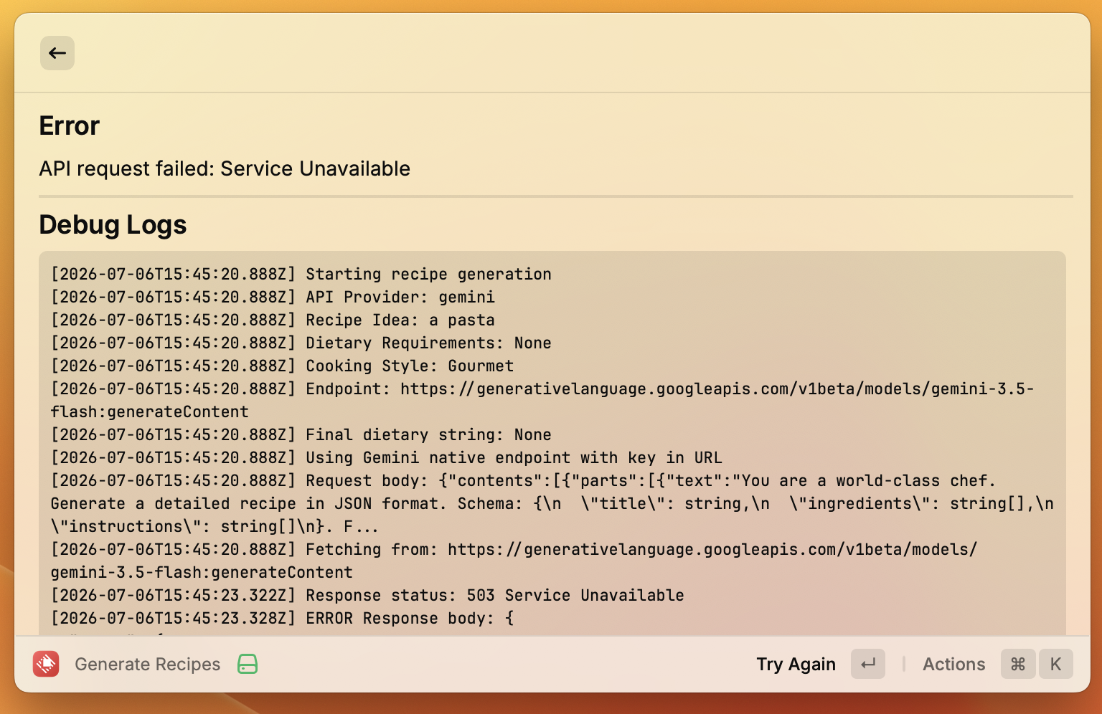
Task: Click the 'API Provider: gemini' log line
Action: tap(273, 297)
